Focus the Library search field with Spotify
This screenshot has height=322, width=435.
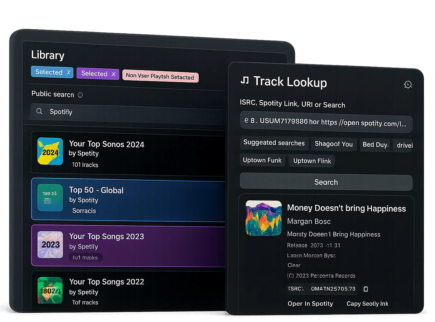coord(129,113)
